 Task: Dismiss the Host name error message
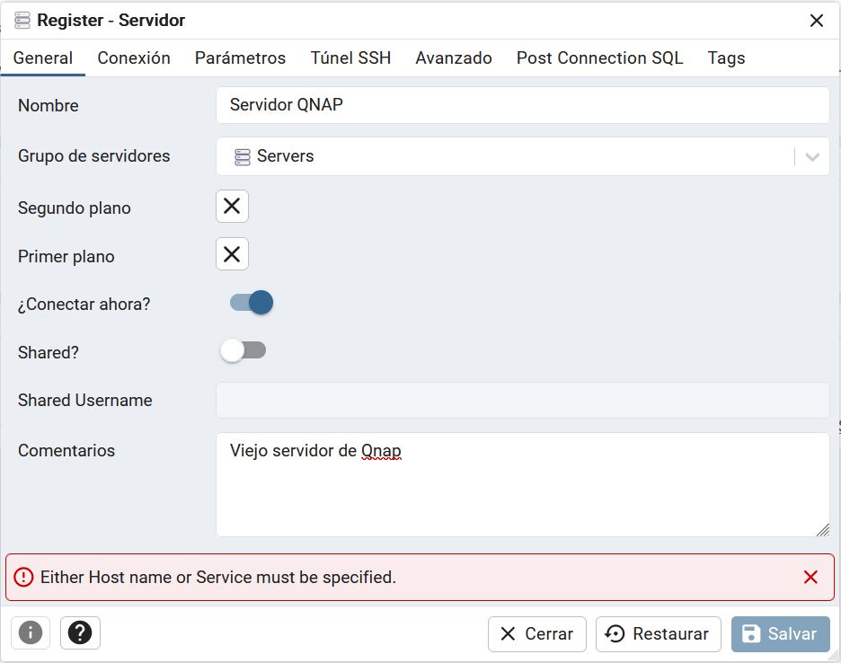(810, 578)
